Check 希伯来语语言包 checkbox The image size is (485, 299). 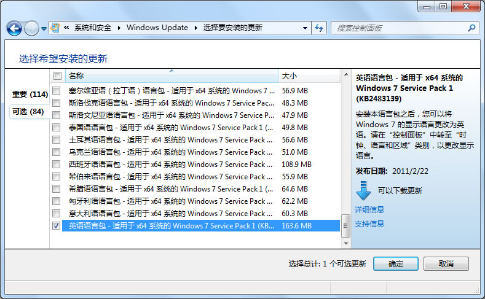pyautogui.click(x=57, y=176)
